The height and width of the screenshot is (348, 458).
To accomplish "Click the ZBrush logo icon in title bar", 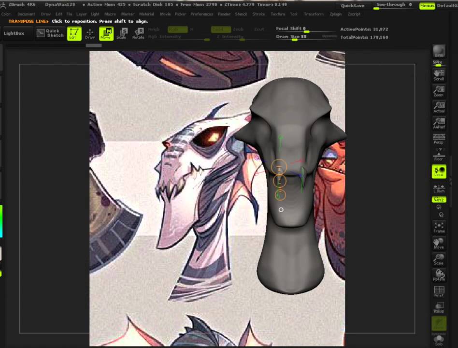I will point(3,5).
